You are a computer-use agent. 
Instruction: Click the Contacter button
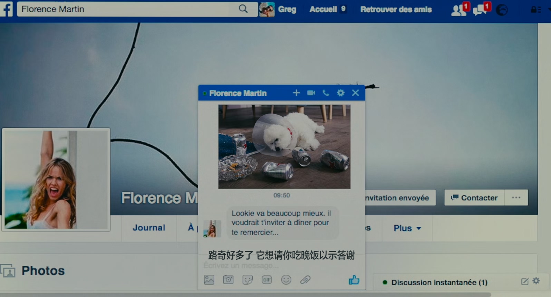coord(474,198)
